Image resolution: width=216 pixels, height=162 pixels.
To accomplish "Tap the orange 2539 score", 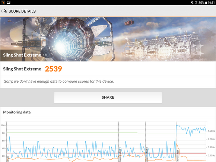I will click(54, 69).
